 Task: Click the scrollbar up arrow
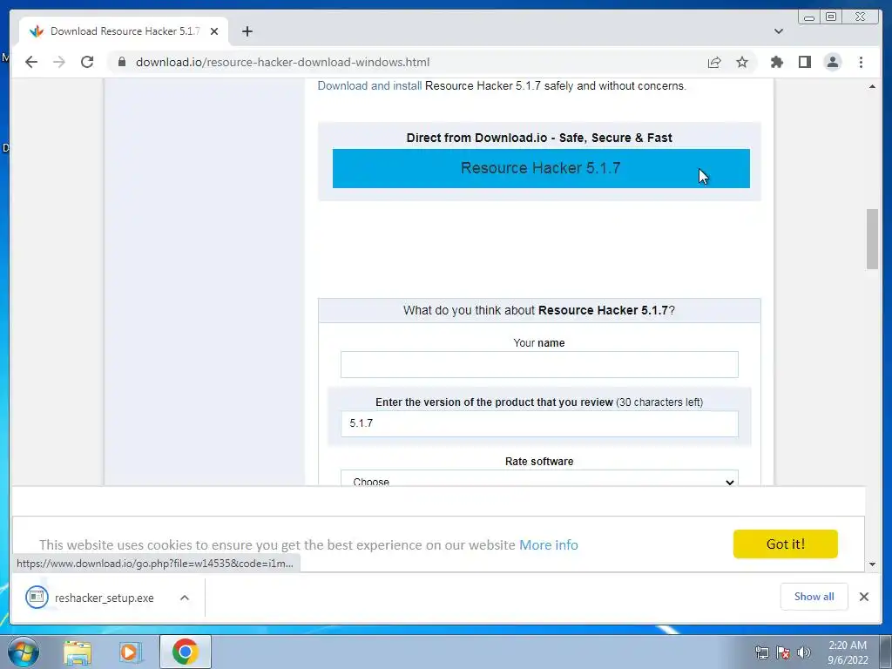point(872,86)
